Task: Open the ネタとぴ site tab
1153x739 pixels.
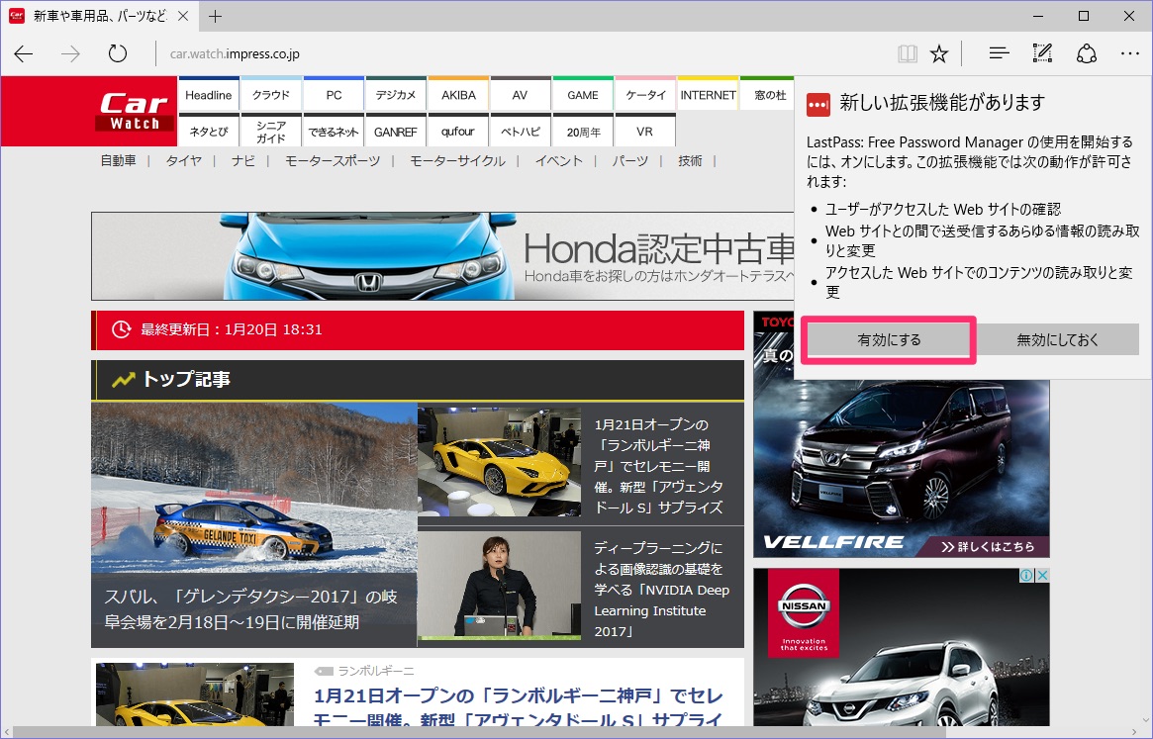Action: 208,131
